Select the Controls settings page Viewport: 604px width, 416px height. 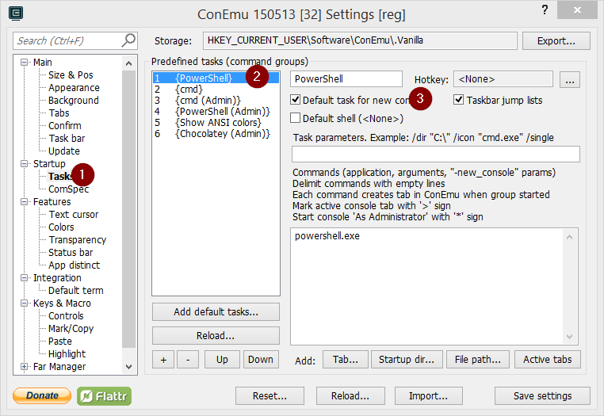(x=66, y=316)
